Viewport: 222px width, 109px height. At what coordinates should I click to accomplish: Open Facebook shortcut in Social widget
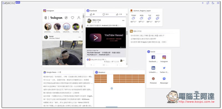point(153,59)
